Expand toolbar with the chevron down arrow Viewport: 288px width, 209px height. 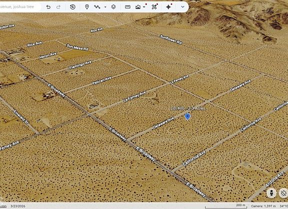[182, 7]
